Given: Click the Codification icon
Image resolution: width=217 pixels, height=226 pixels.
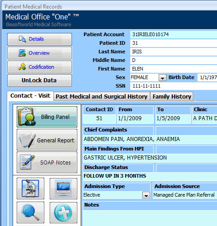Looking at the screenshot, I should tap(22, 67).
